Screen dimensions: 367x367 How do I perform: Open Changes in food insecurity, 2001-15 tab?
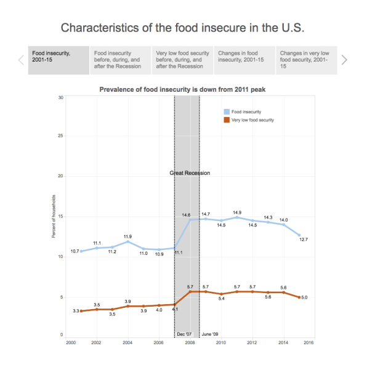[x=244, y=60]
